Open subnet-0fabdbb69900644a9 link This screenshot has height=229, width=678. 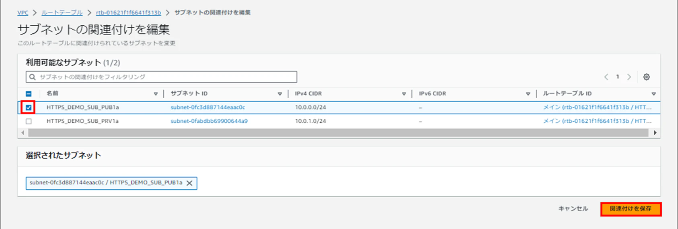click(209, 121)
